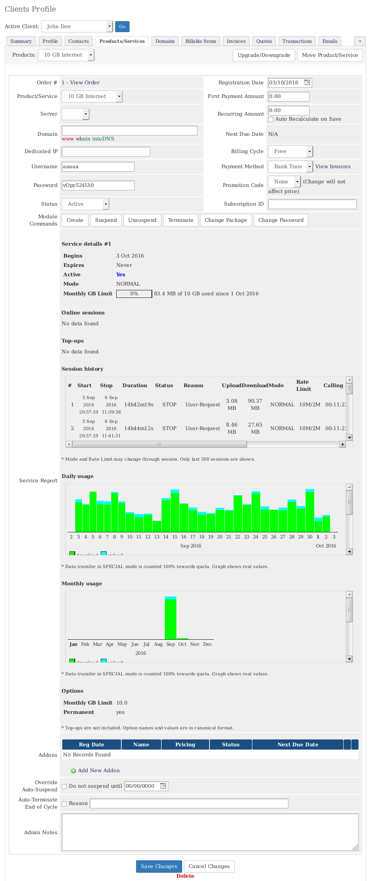The image size is (370, 881).
Task: Enable Auto Recalculate on Save
Action: [x=271, y=119]
